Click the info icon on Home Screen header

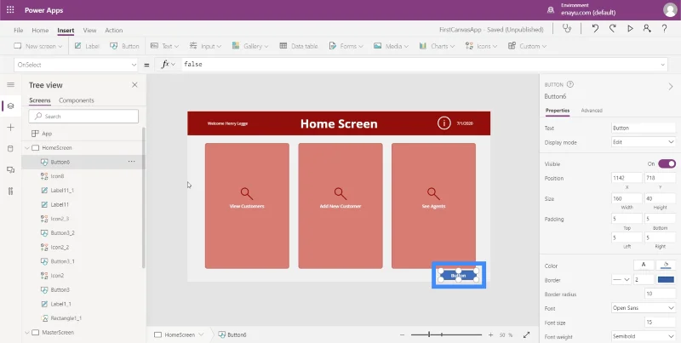444,123
